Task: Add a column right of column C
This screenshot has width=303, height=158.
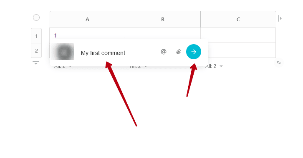Action: [280, 18]
